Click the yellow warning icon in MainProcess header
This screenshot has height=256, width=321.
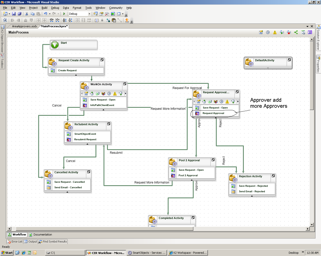click(x=275, y=32)
